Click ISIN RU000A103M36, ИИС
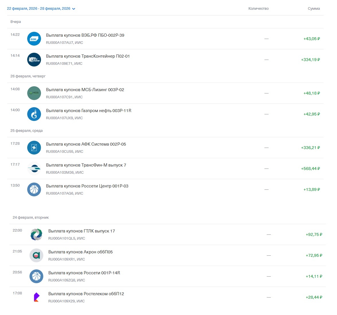 click(65, 173)
